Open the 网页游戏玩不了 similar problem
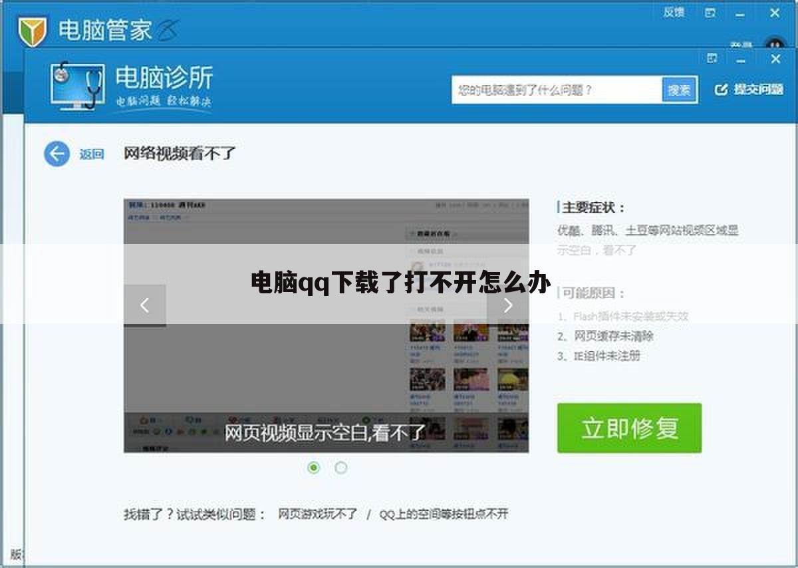This screenshot has width=798, height=568. (318, 514)
